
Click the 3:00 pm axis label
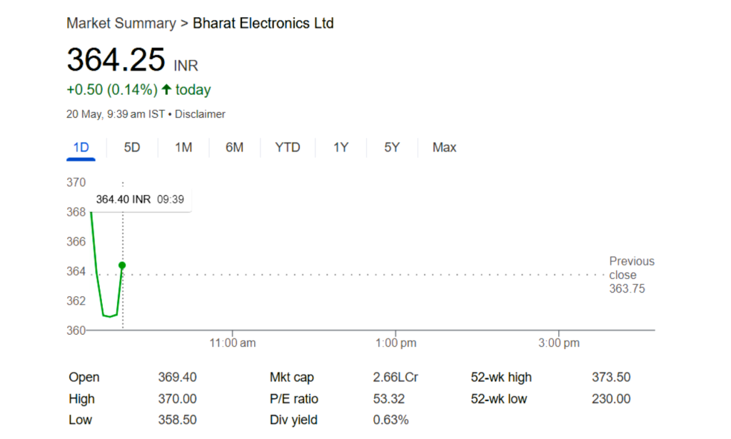(x=558, y=343)
